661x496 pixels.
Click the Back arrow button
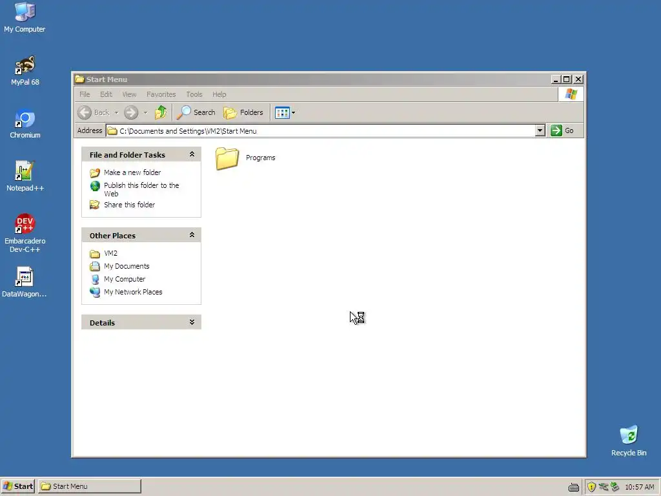85,112
